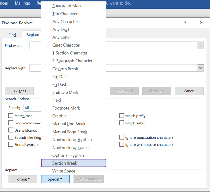Click the << Less button
The height and width of the screenshot is (192, 210).
pyautogui.click(x=19, y=91)
